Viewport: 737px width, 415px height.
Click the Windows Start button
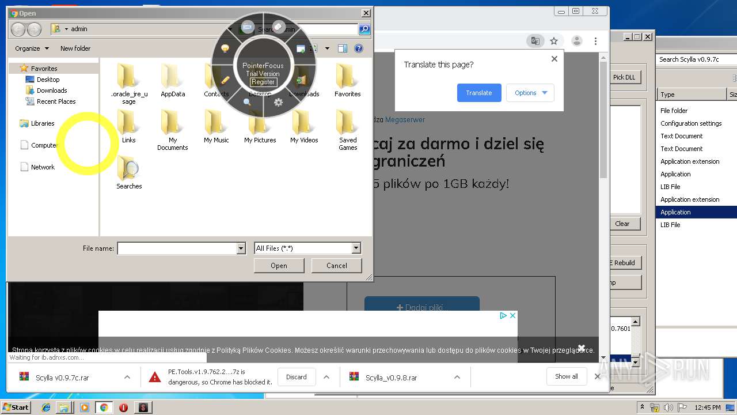(16, 407)
